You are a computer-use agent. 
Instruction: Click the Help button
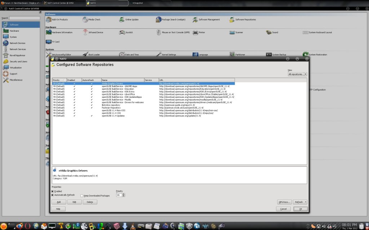[58, 209]
